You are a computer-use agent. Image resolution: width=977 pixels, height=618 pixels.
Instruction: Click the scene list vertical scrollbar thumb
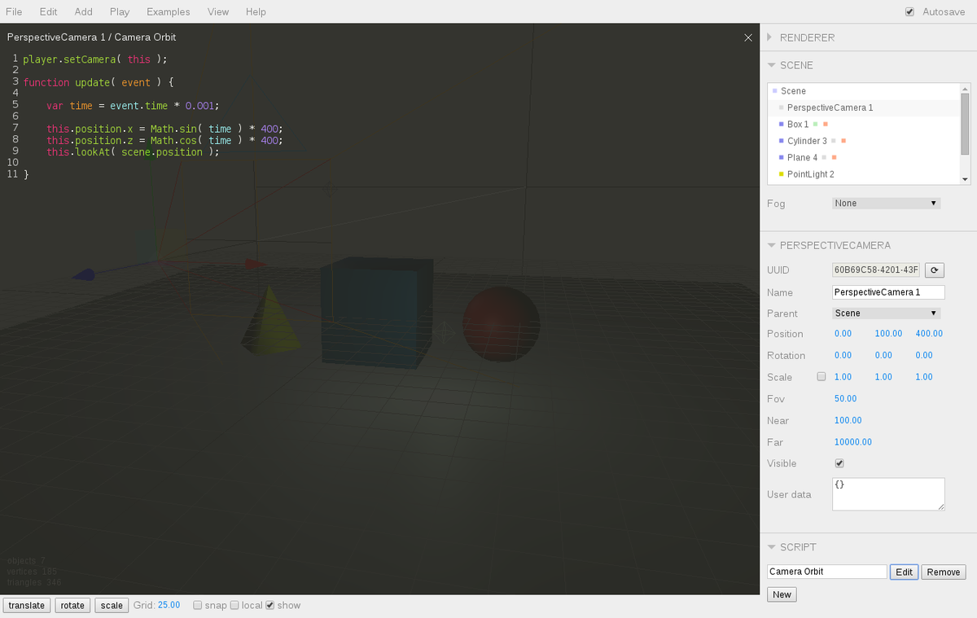pos(966,124)
